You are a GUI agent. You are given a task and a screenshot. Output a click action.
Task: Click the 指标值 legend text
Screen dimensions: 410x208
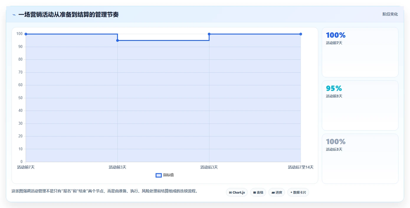[x=168, y=175]
